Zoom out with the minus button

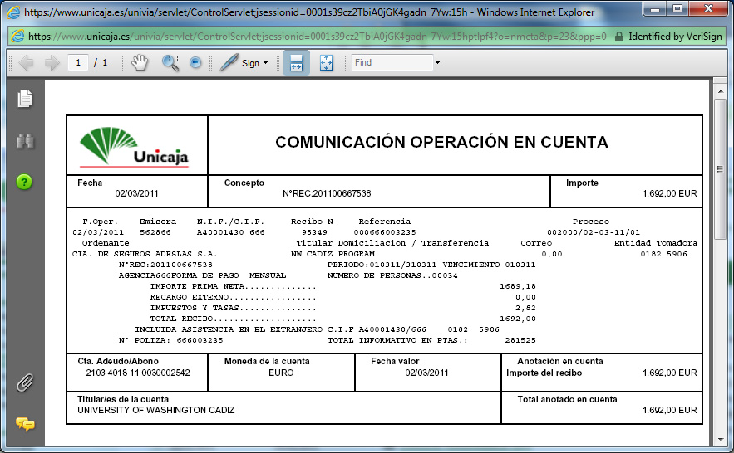(195, 62)
